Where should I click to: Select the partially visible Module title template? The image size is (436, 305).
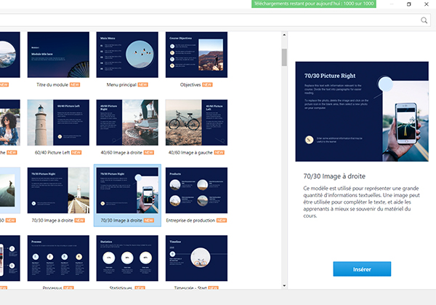tap(9, 55)
